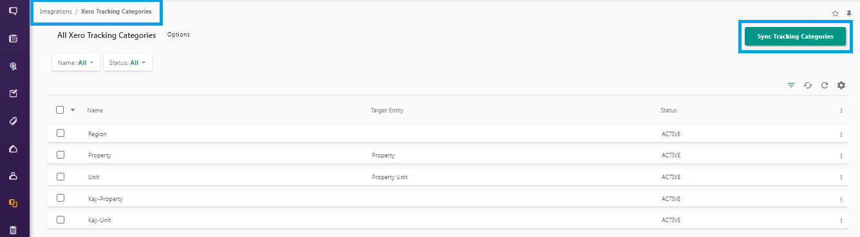Image resolution: width=860 pixels, height=237 pixels.
Task: Toggle the select-all header checkbox
Action: pyautogui.click(x=60, y=110)
